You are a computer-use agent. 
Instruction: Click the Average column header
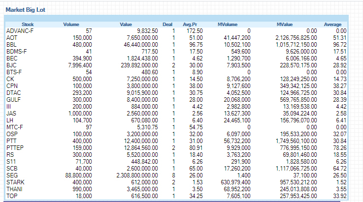point(332,24)
